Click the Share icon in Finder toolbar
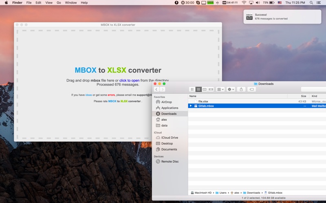The image size is (326, 203). (241, 89)
